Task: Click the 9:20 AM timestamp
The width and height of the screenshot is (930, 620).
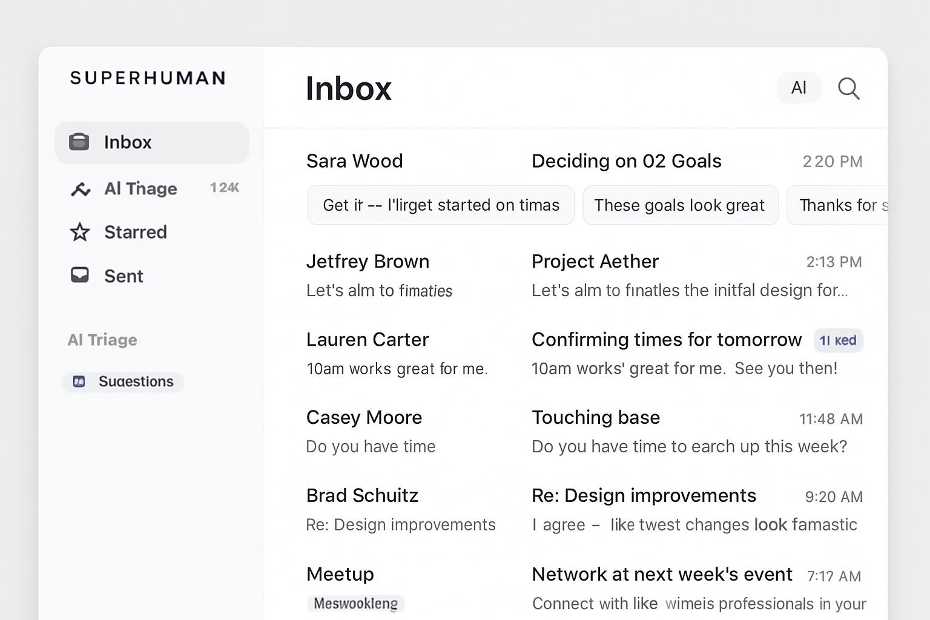Action: 834,497
